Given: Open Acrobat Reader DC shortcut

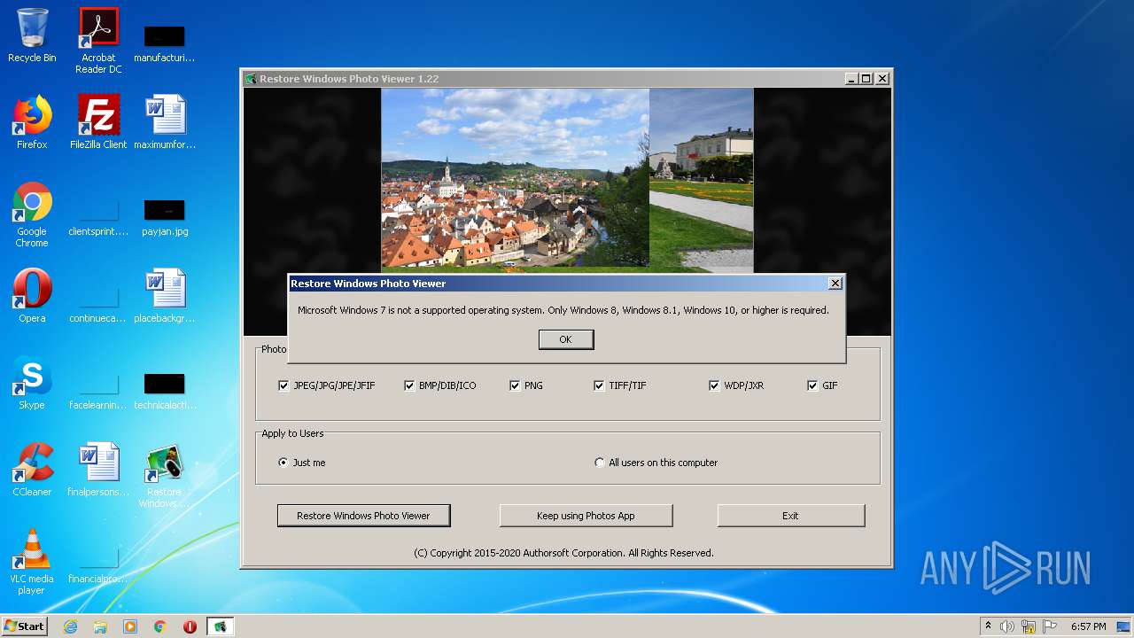Looking at the screenshot, I should [98, 41].
